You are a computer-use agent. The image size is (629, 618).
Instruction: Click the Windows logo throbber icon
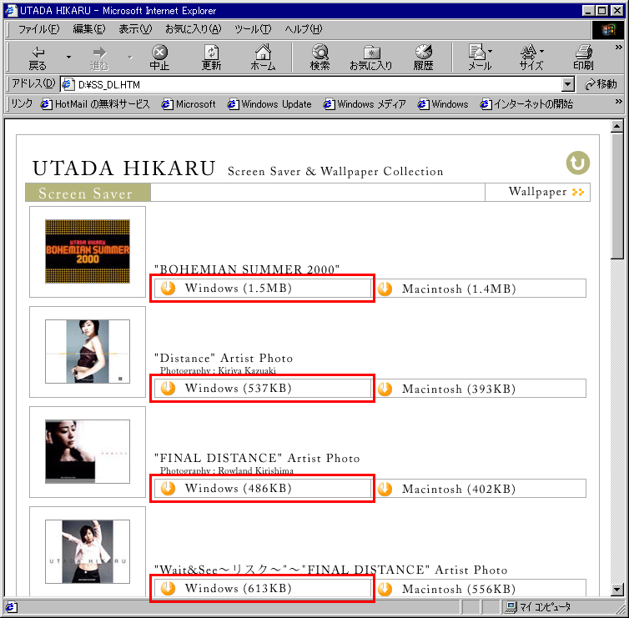(x=608, y=30)
